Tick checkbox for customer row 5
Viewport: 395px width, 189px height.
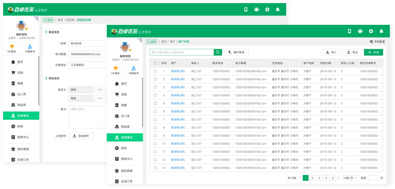[x=155, y=103]
